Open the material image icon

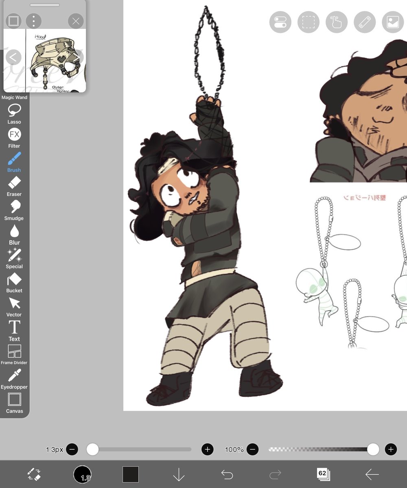click(x=393, y=22)
